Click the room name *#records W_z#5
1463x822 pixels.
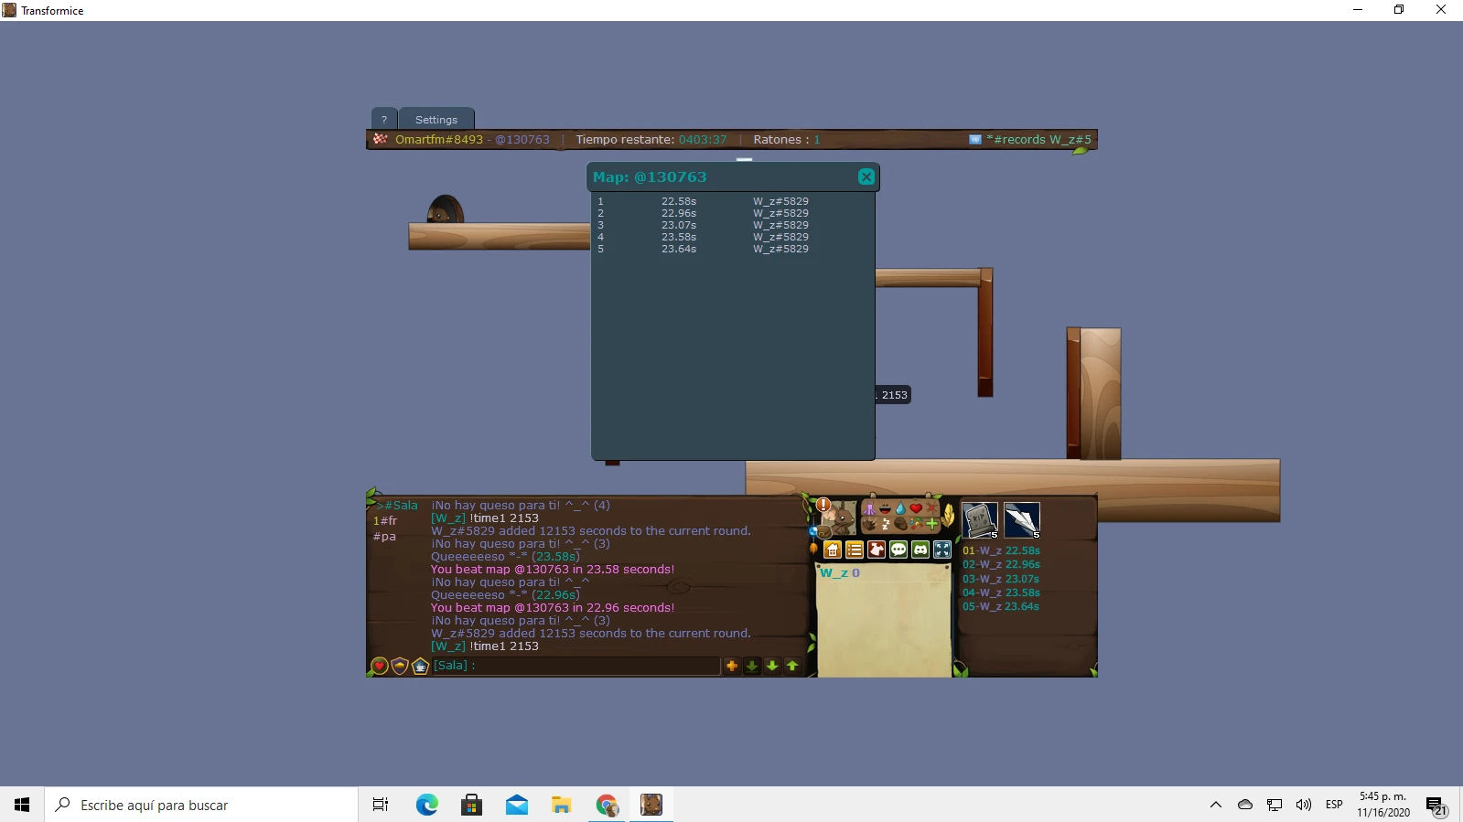[x=1038, y=140]
